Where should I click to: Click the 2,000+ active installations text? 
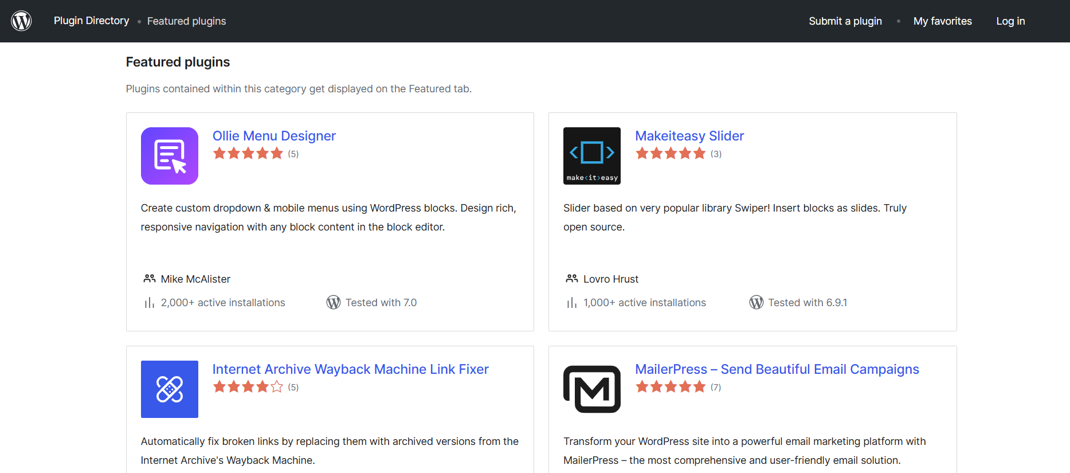tap(223, 303)
